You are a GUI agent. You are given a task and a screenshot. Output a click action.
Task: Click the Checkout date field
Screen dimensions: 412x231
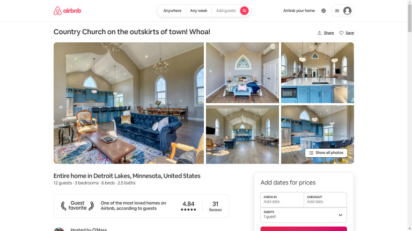[x=325, y=199]
